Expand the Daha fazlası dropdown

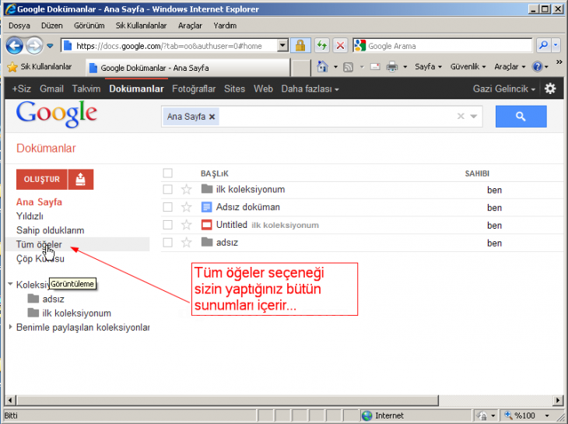point(310,89)
